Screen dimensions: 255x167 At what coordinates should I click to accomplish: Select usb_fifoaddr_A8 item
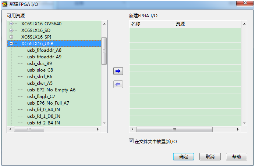click(x=44, y=50)
